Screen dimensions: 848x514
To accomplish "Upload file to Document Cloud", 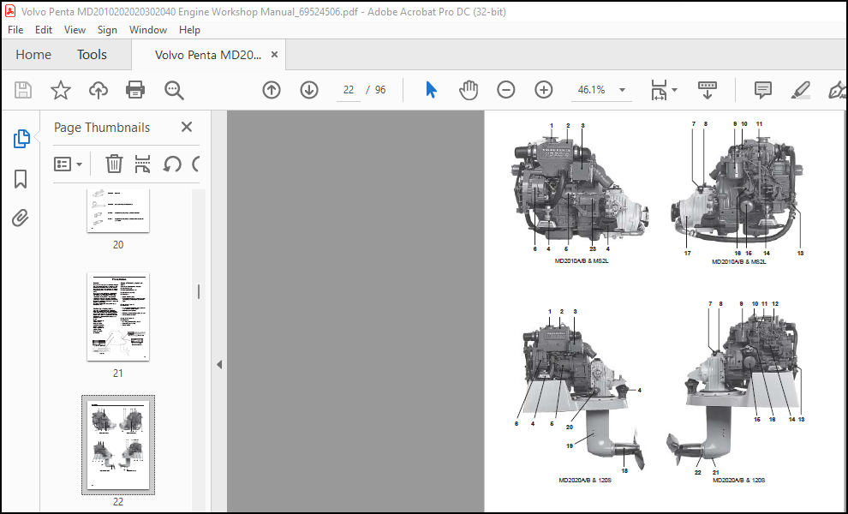I will click(99, 90).
